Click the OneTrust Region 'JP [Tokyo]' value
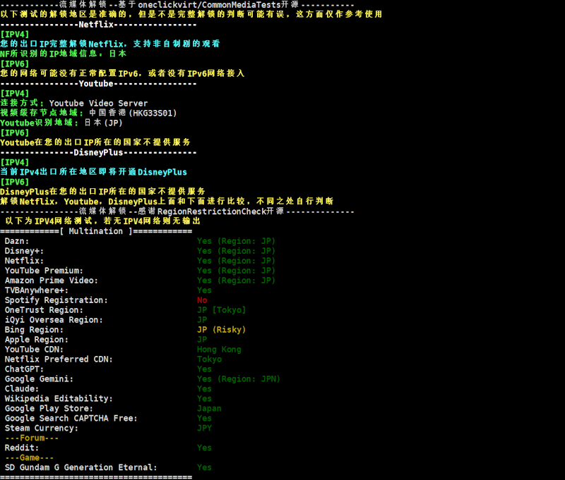The image size is (565, 480). (221, 310)
